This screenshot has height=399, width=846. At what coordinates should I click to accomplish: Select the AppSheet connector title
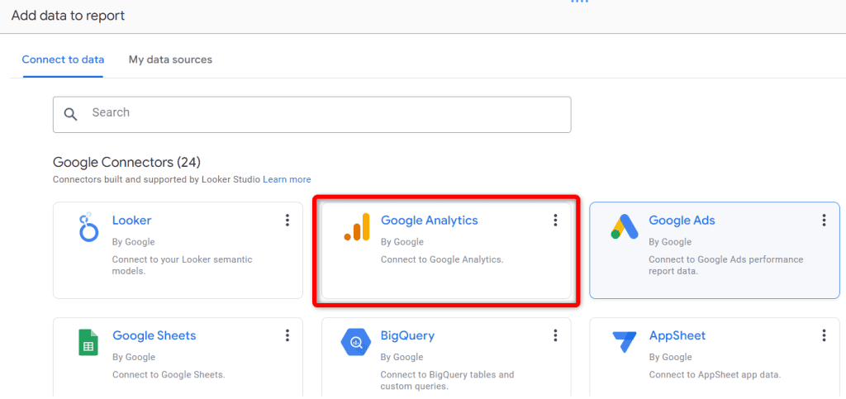coord(677,335)
